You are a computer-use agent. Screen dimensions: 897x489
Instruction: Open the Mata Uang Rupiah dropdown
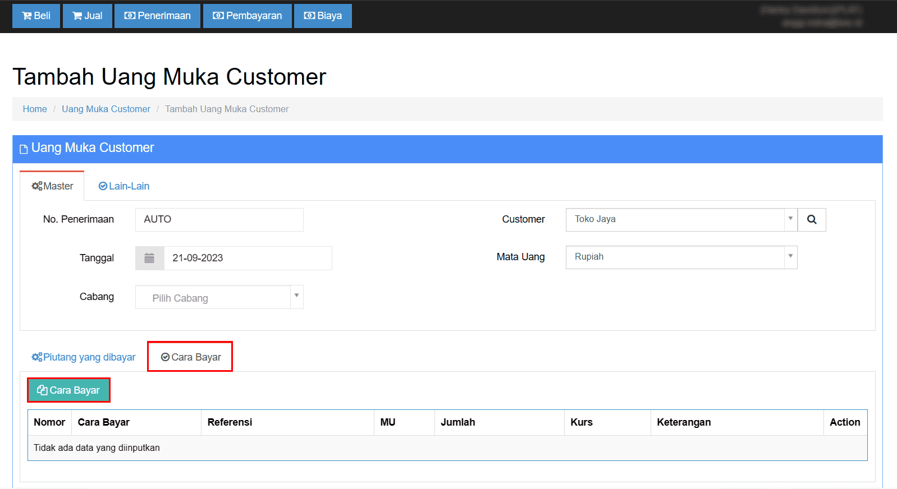point(681,257)
